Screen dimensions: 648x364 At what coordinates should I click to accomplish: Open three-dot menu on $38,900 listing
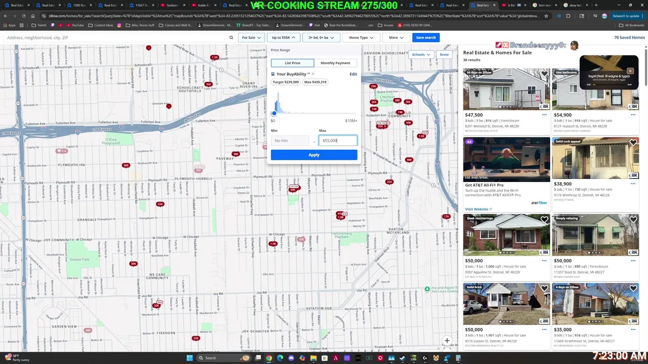(x=633, y=184)
